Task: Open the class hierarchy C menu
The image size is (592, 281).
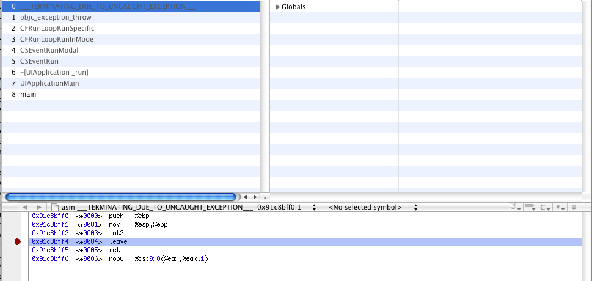Action: point(545,207)
